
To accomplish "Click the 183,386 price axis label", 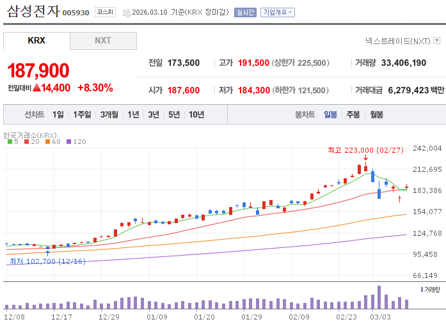I will (x=427, y=190).
